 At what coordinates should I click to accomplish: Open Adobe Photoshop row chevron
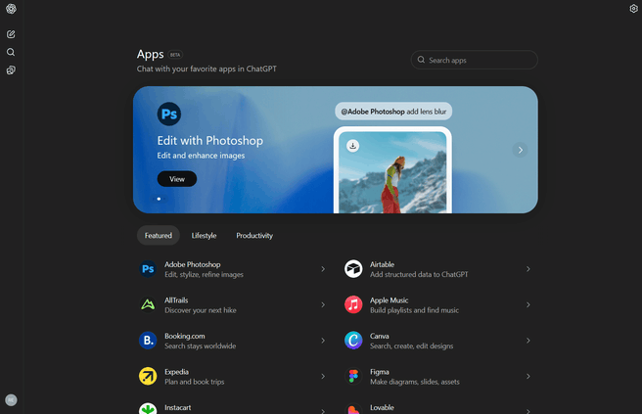point(323,269)
